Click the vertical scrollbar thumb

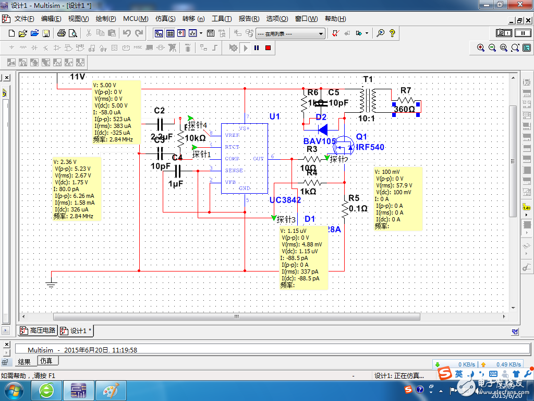[x=513, y=161]
